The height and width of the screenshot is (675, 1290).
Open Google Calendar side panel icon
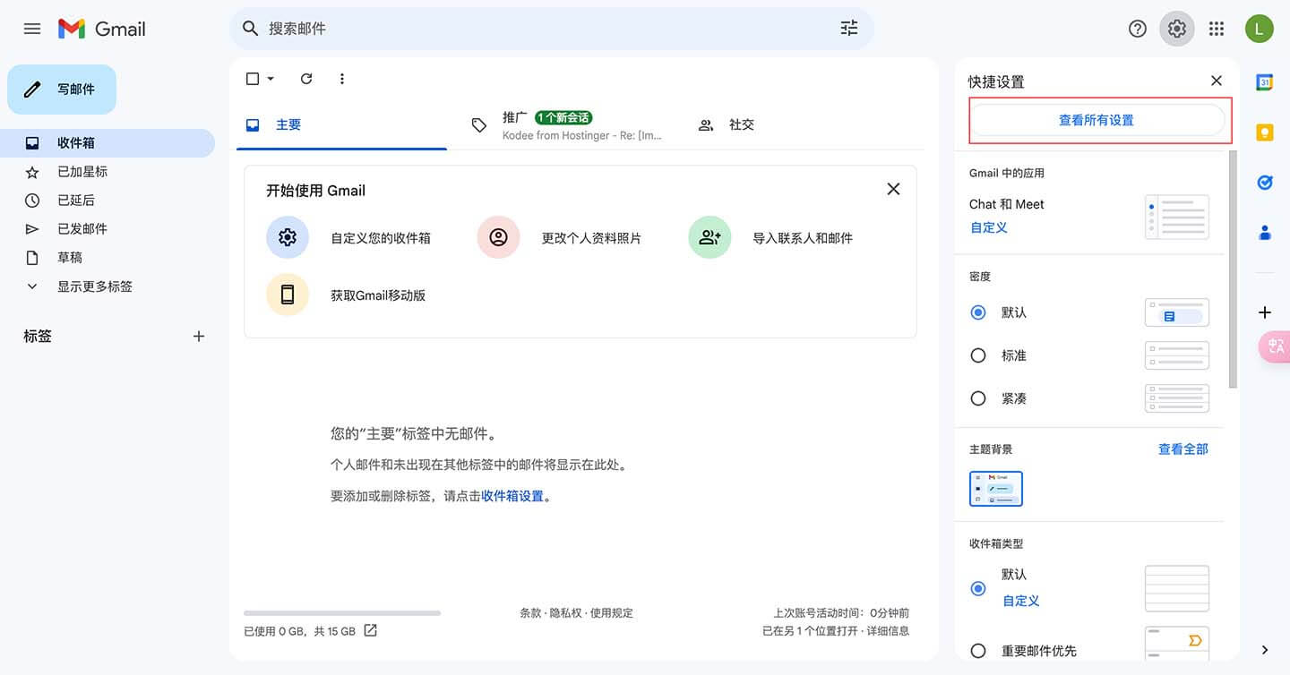click(x=1265, y=82)
